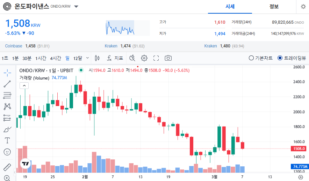Open axis settings gear at chart corner
309x181 pixels.
click(301, 177)
